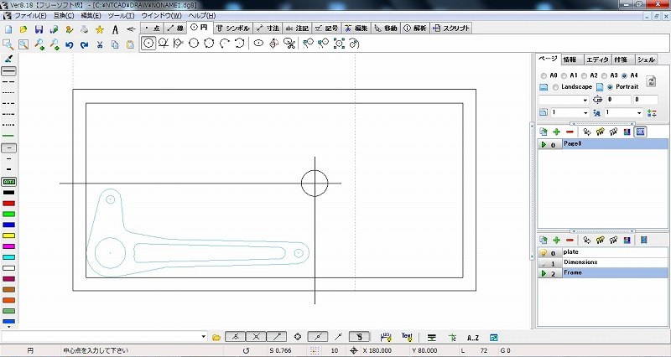Switch to the エディタ panel tab

[x=597, y=59]
